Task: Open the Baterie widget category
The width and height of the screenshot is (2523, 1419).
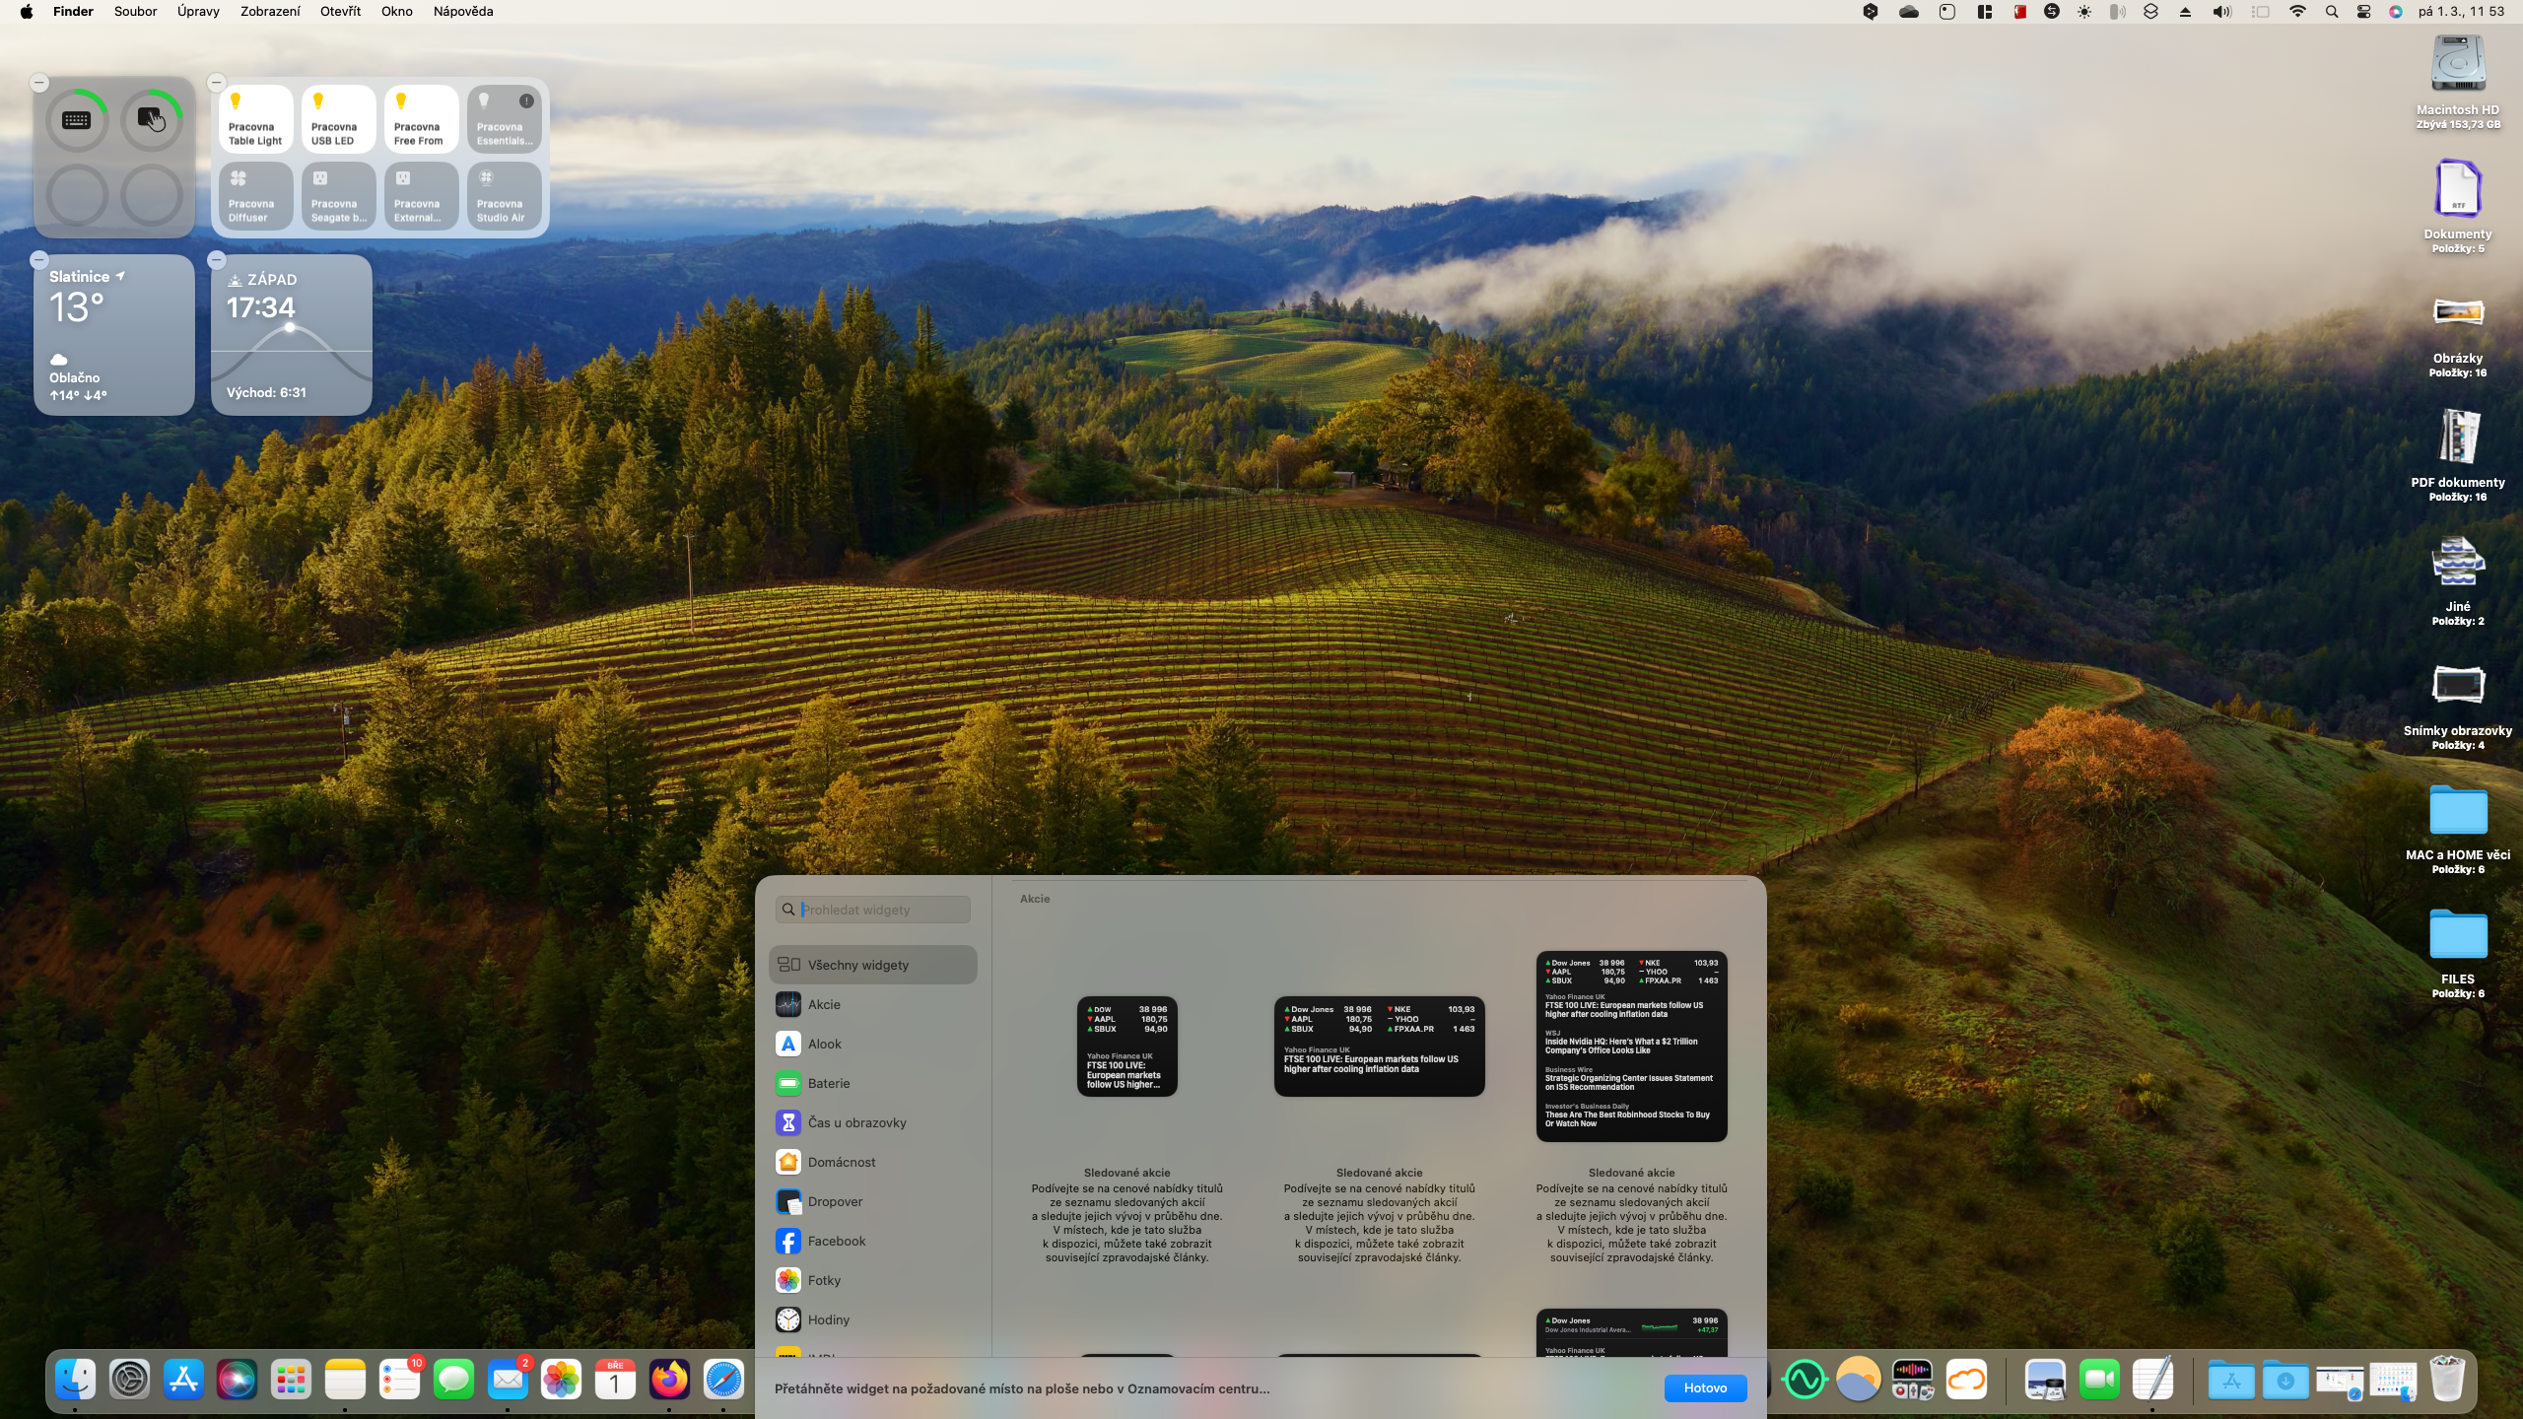Action: (x=828, y=1083)
